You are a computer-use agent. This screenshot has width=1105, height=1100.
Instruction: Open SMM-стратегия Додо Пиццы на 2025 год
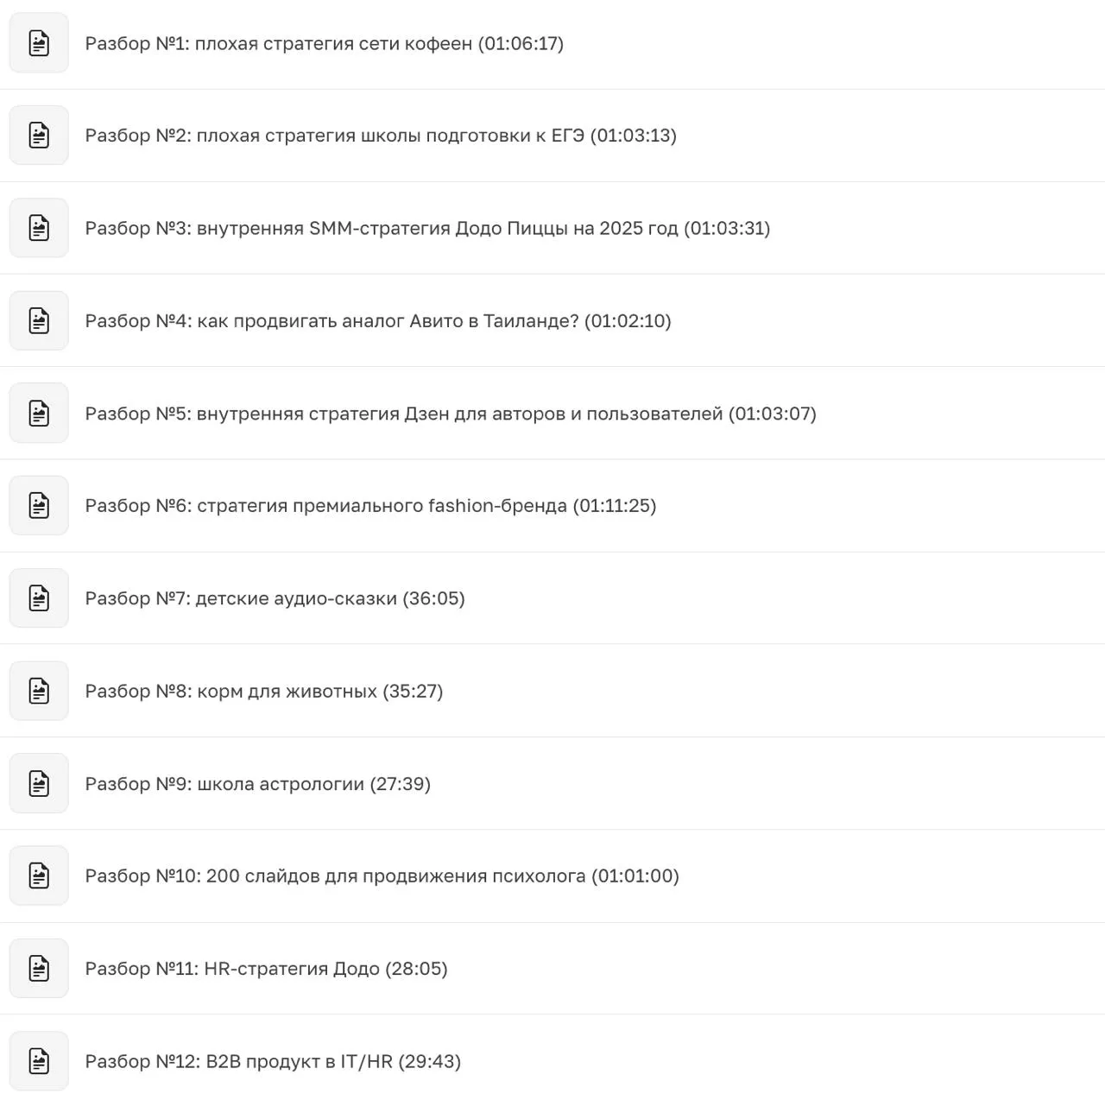427,228
